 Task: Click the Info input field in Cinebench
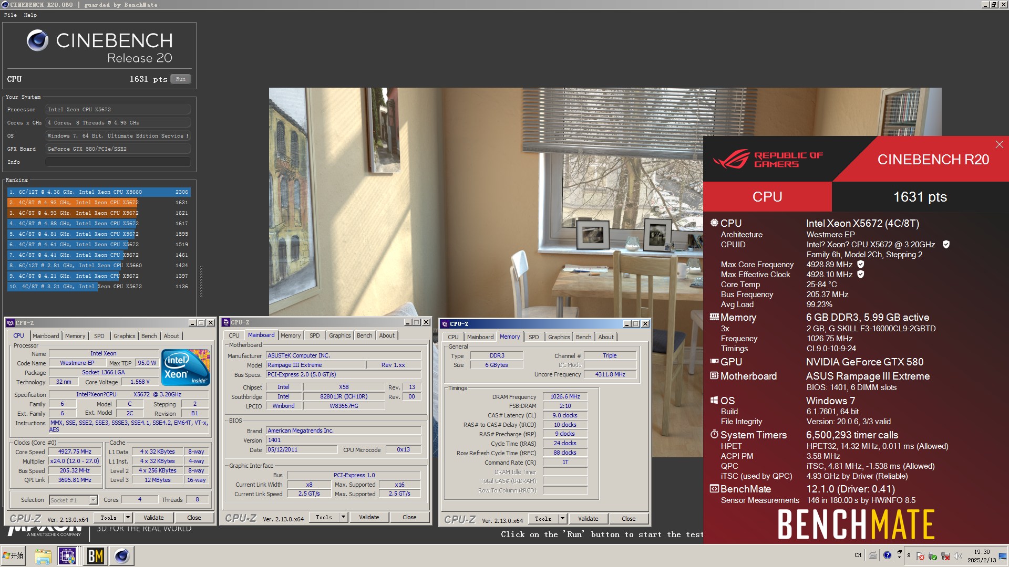coord(118,162)
